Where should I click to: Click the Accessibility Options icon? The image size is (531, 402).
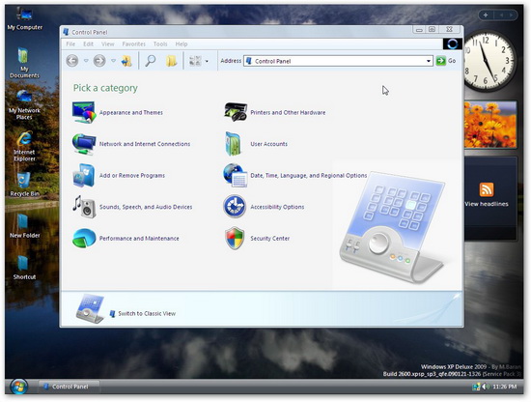[x=235, y=207]
